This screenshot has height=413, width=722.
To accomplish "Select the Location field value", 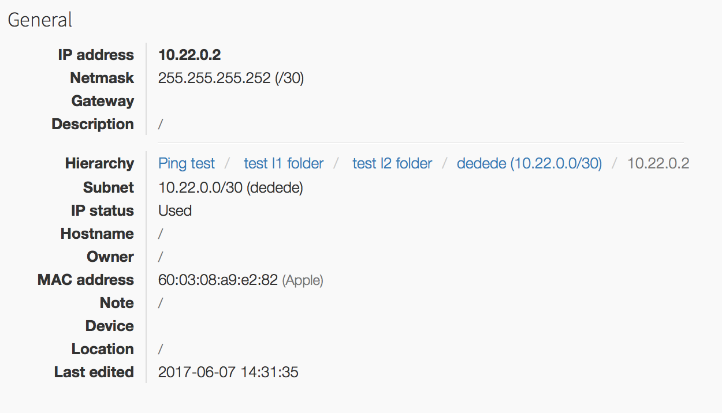I will pyautogui.click(x=160, y=348).
